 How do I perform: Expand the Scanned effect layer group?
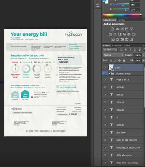coord(109,73)
